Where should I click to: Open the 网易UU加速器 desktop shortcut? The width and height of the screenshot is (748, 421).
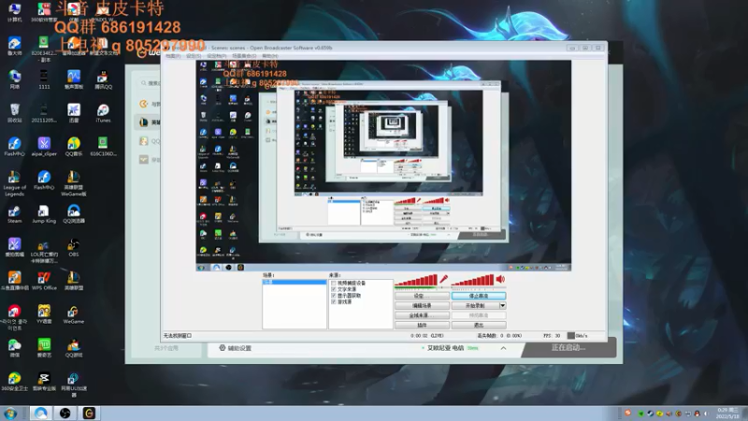pos(73,385)
